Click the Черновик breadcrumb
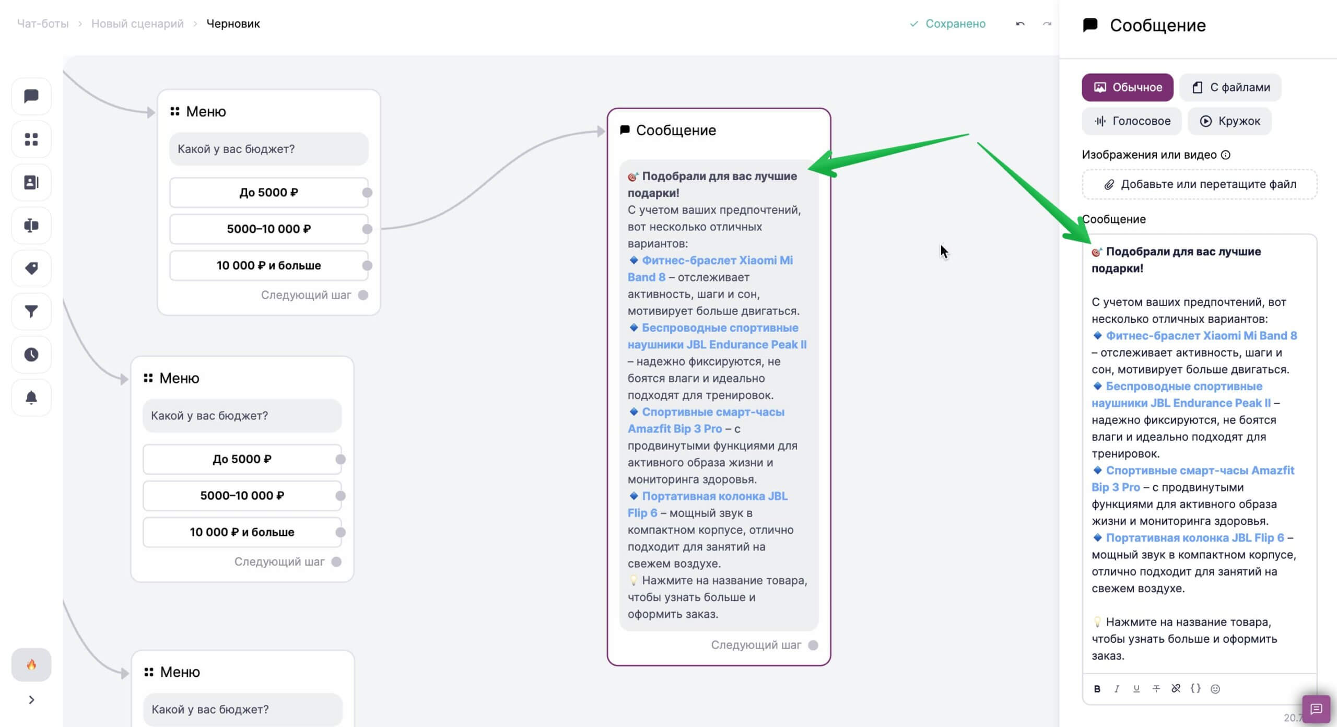This screenshot has width=1337, height=727. coord(233,24)
